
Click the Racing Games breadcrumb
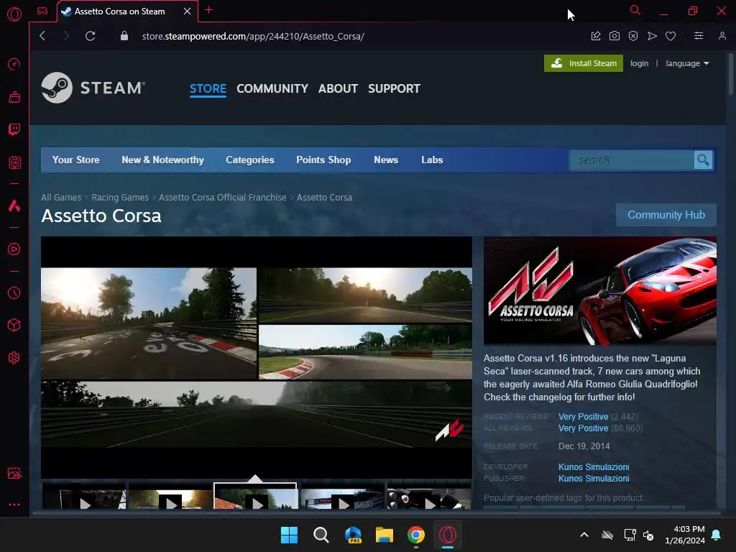click(x=120, y=197)
